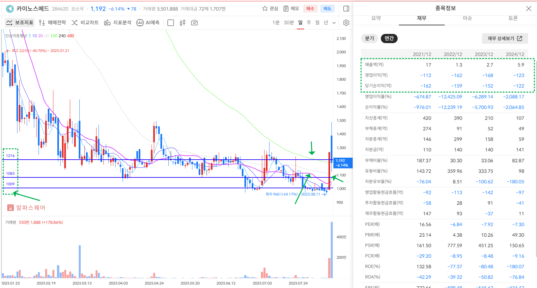The height and width of the screenshot is (288, 537).
Task: Select 30분 time interval
Action: click(289, 22)
